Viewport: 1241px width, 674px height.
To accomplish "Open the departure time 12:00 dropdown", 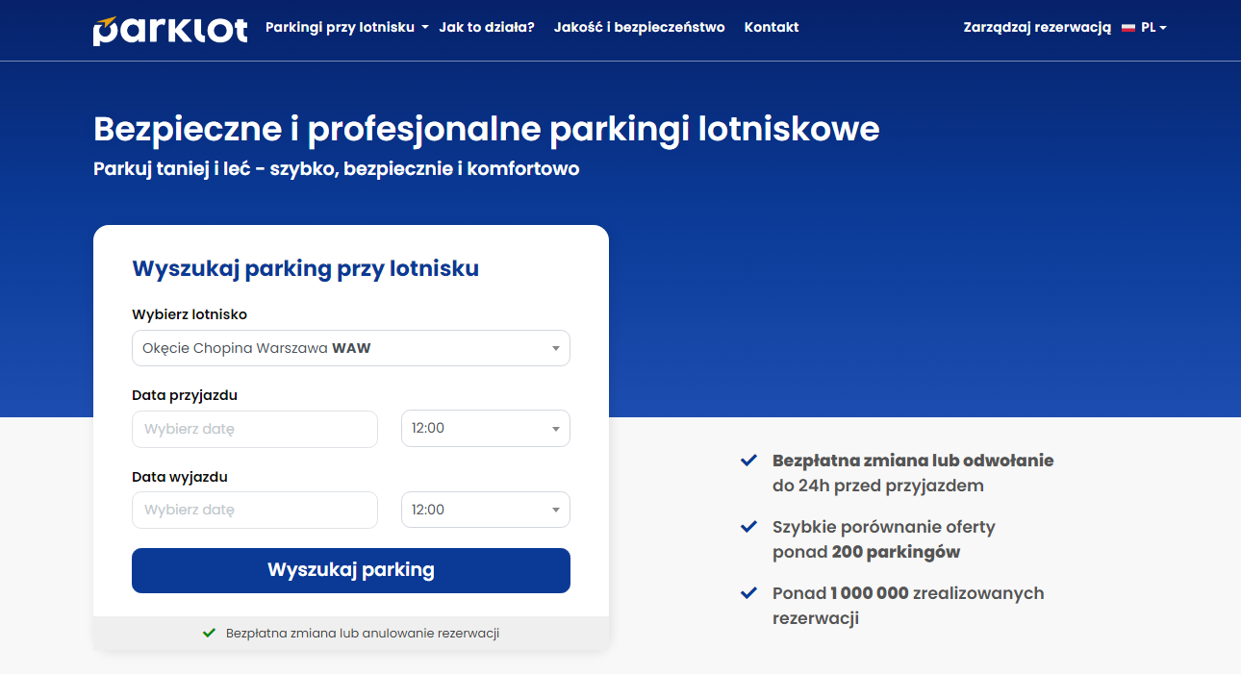I will (485, 510).
